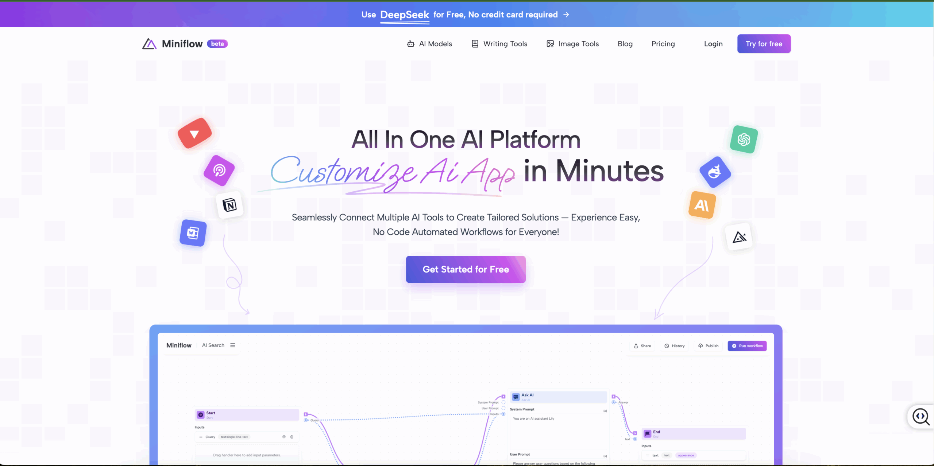Click the text:single-line-text type tag
This screenshot has height=466, width=934.
[234, 437]
